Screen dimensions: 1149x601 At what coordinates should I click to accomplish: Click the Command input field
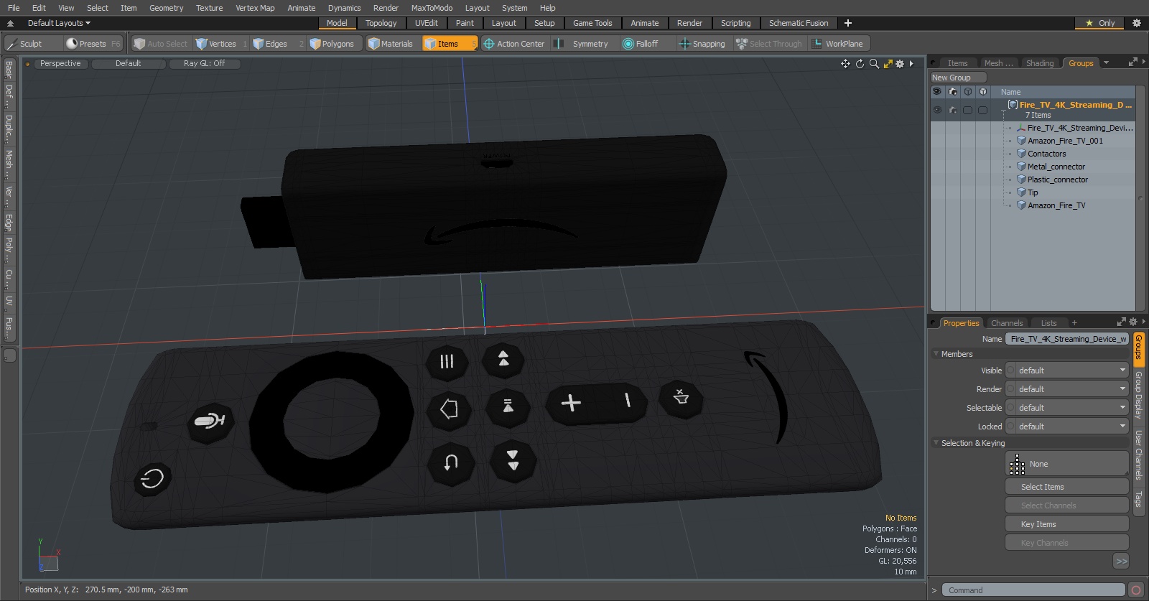1033,590
